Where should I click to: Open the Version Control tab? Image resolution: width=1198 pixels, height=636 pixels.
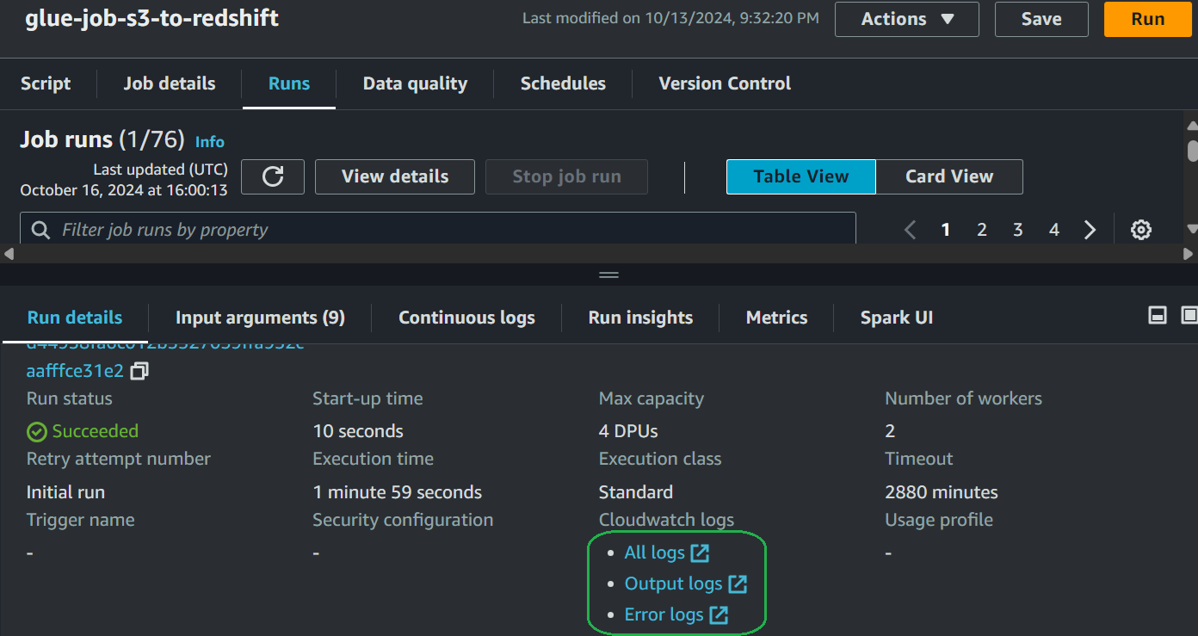point(725,83)
